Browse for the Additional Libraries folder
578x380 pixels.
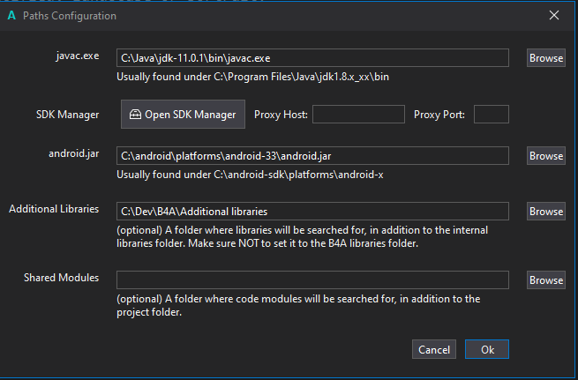(545, 212)
